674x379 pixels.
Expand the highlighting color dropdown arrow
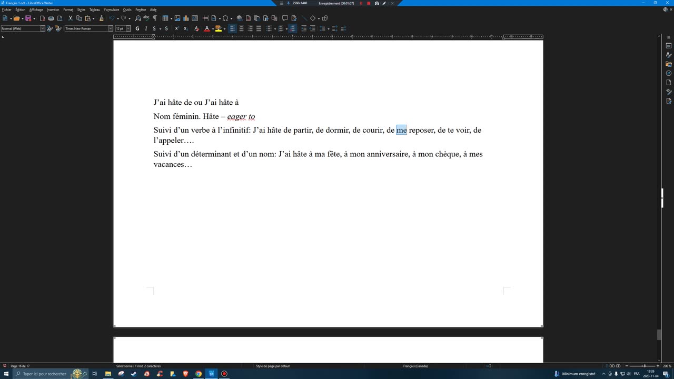click(224, 28)
